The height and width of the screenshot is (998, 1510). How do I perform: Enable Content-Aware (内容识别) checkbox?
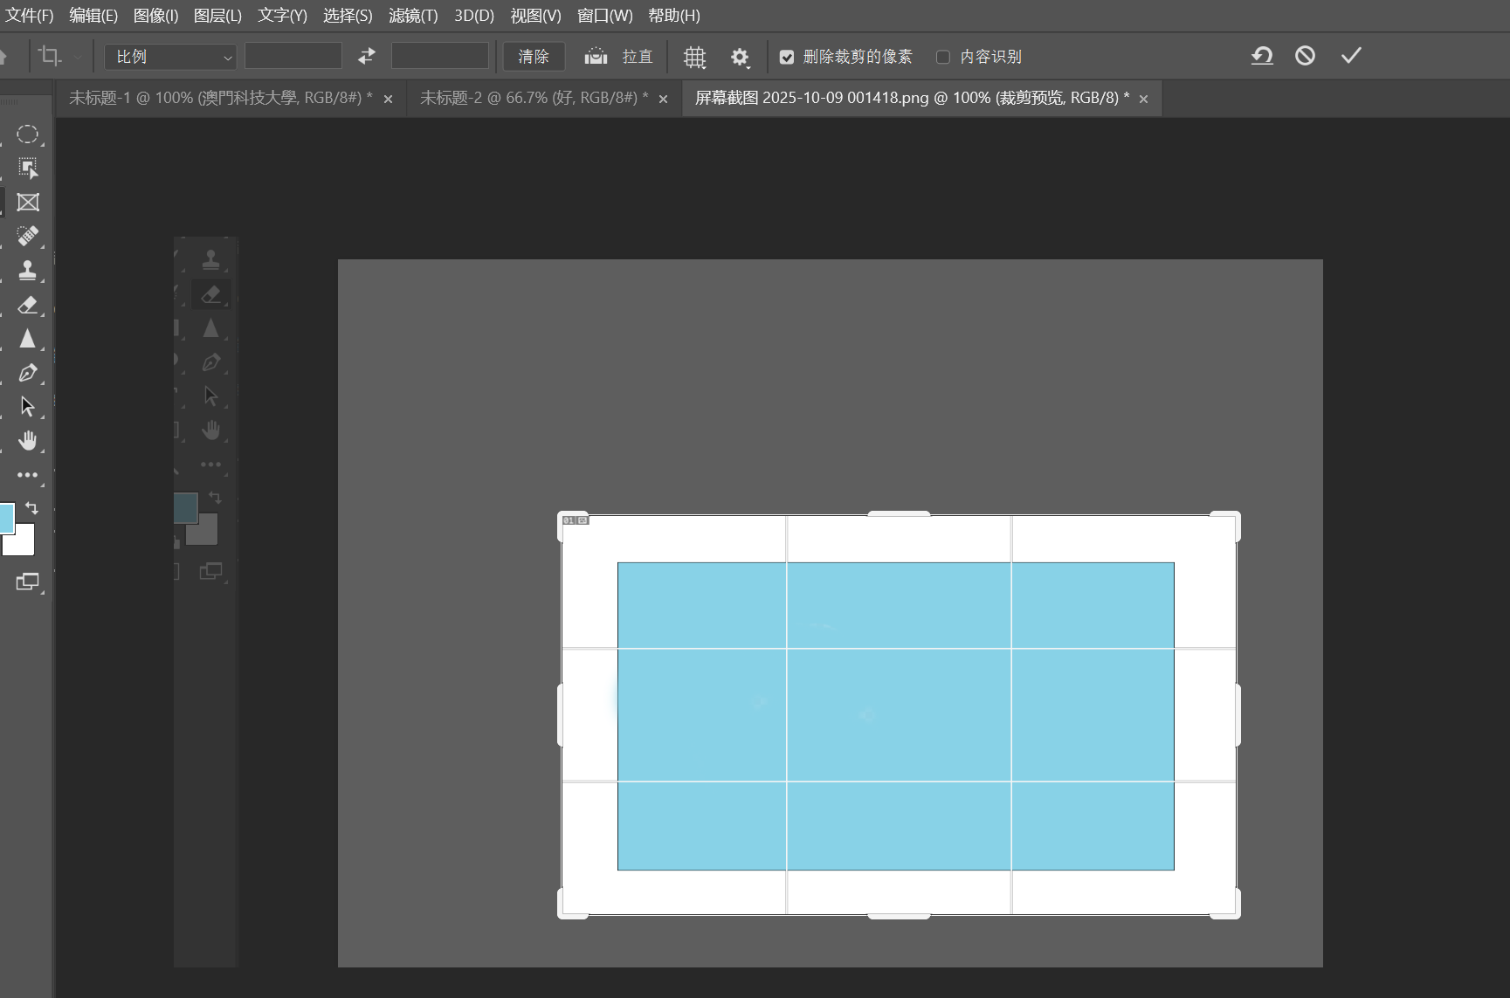(x=943, y=57)
